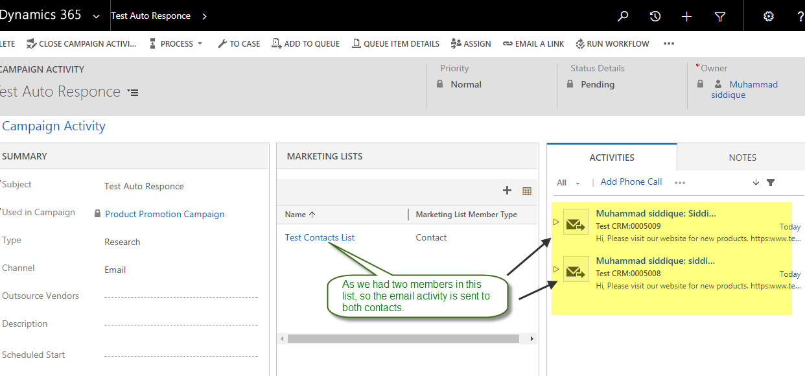The image size is (805, 376).
Task: Open Product Promotion Campaign link
Action: click(x=165, y=214)
